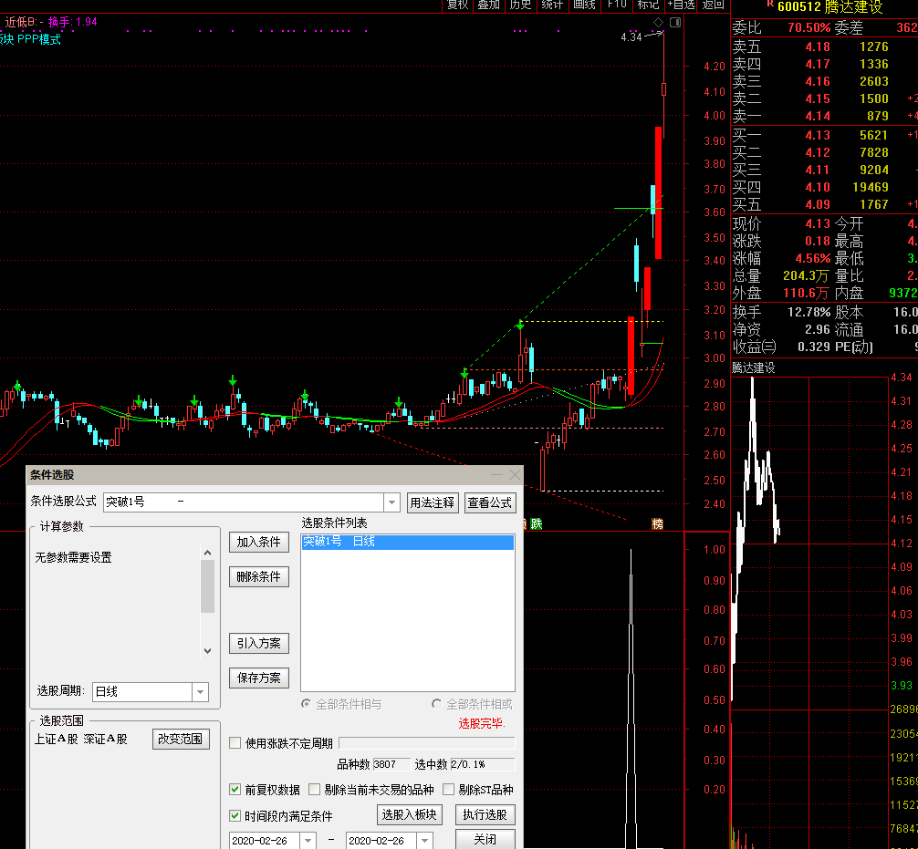Click the 关闭 button in dialog
Image resolution: width=918 pixels, height=849 pixels.
(x=485, y=839)
